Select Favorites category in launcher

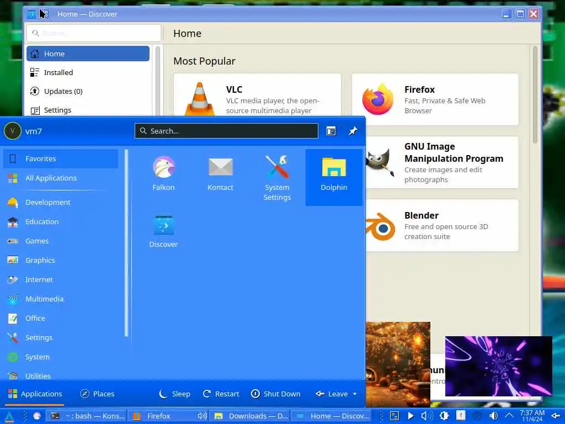click(61, 158)
